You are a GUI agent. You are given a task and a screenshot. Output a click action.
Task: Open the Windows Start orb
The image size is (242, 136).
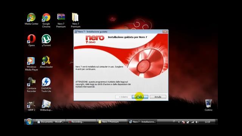click(29, 122)
